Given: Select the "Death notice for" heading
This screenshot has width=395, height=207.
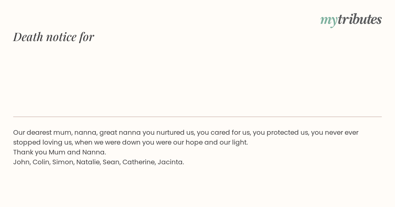Looking at the screenshot, I should (x=54, y=37).
